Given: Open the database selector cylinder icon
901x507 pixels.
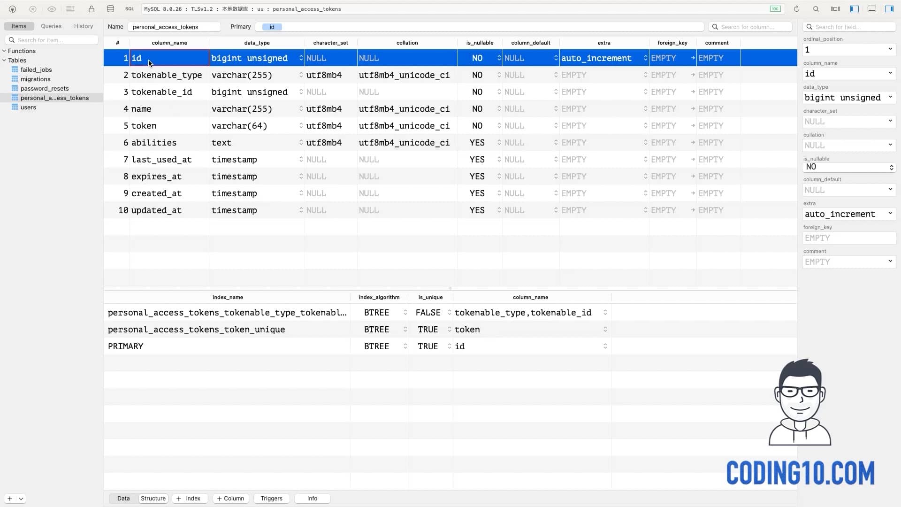Looking at the screenshot, I should click(x=110, y=9).
